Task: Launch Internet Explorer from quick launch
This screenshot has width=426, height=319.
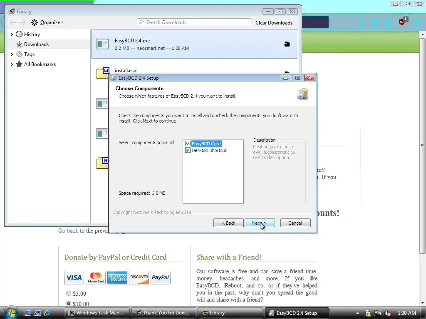Action: click(47, 313)
